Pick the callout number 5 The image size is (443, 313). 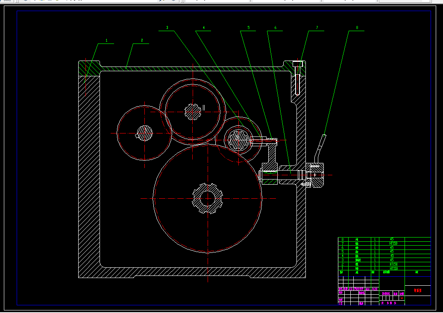tap(249, 28)
